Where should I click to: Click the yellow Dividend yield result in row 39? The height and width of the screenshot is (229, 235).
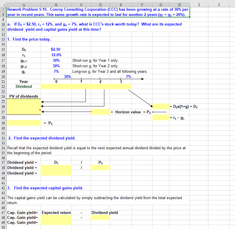tap(56, 173)
